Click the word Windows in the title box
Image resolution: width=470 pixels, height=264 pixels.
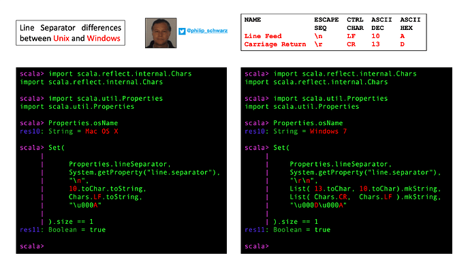(x=104, y=38)
